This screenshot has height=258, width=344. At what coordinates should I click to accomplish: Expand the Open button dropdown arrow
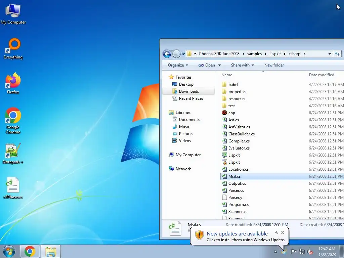(219, 65)
